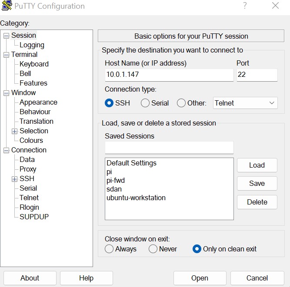
Task: Open the Window category
Action: tap(23, 93)
